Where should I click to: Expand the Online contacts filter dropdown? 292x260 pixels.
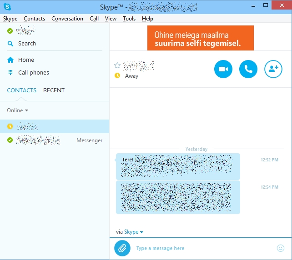pos(17,110)
